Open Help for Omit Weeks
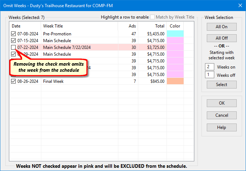Screen dimensions: 246x171 click(x=221, y=127)
